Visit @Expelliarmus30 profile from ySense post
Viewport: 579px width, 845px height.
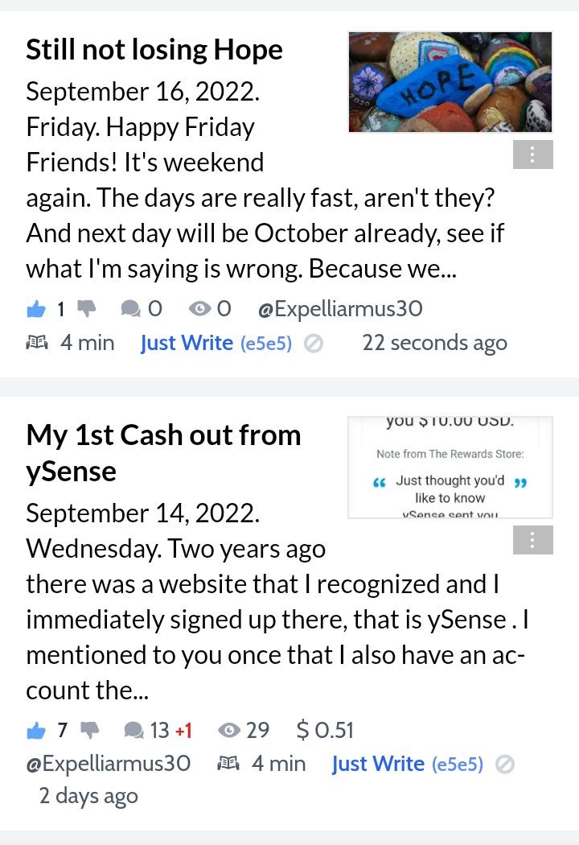[x=109, y=764]
